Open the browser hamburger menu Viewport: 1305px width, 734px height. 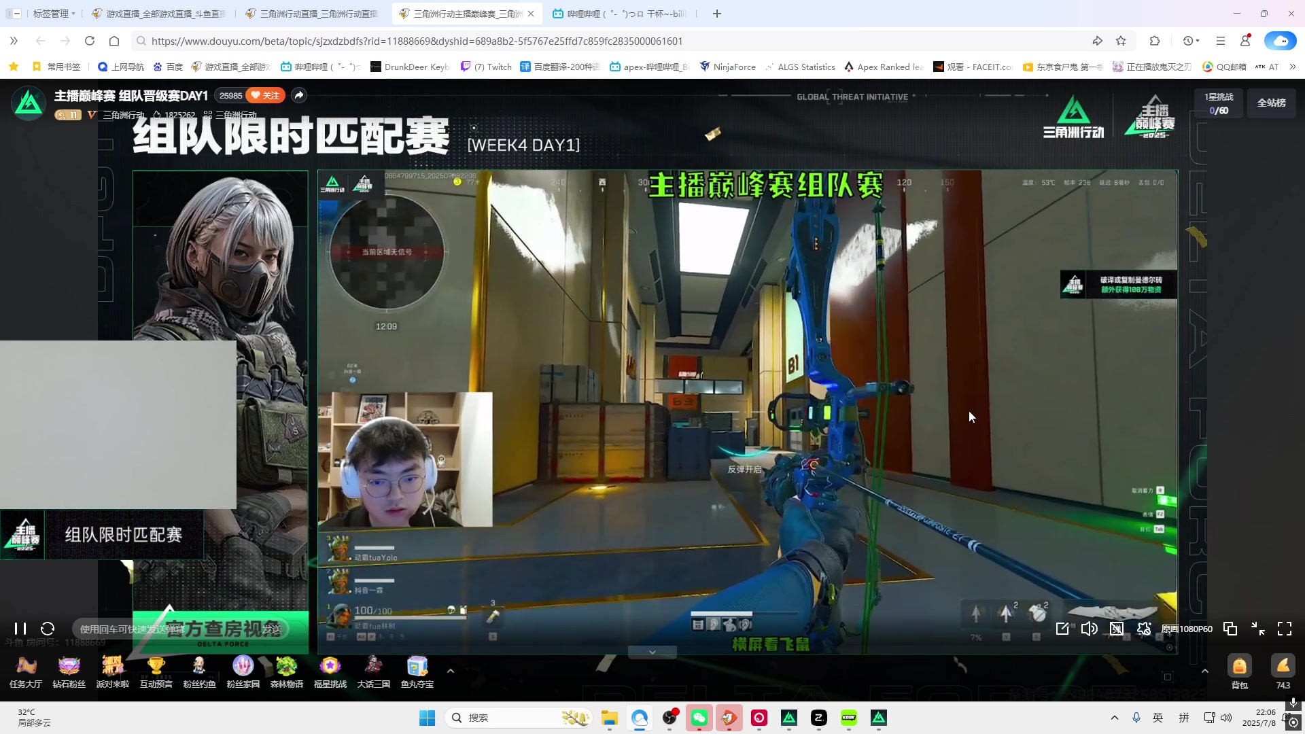point(1221,41)
